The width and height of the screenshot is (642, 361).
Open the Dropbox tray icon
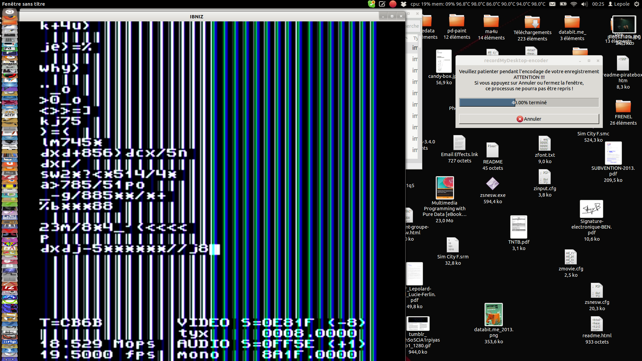point(404,4)
